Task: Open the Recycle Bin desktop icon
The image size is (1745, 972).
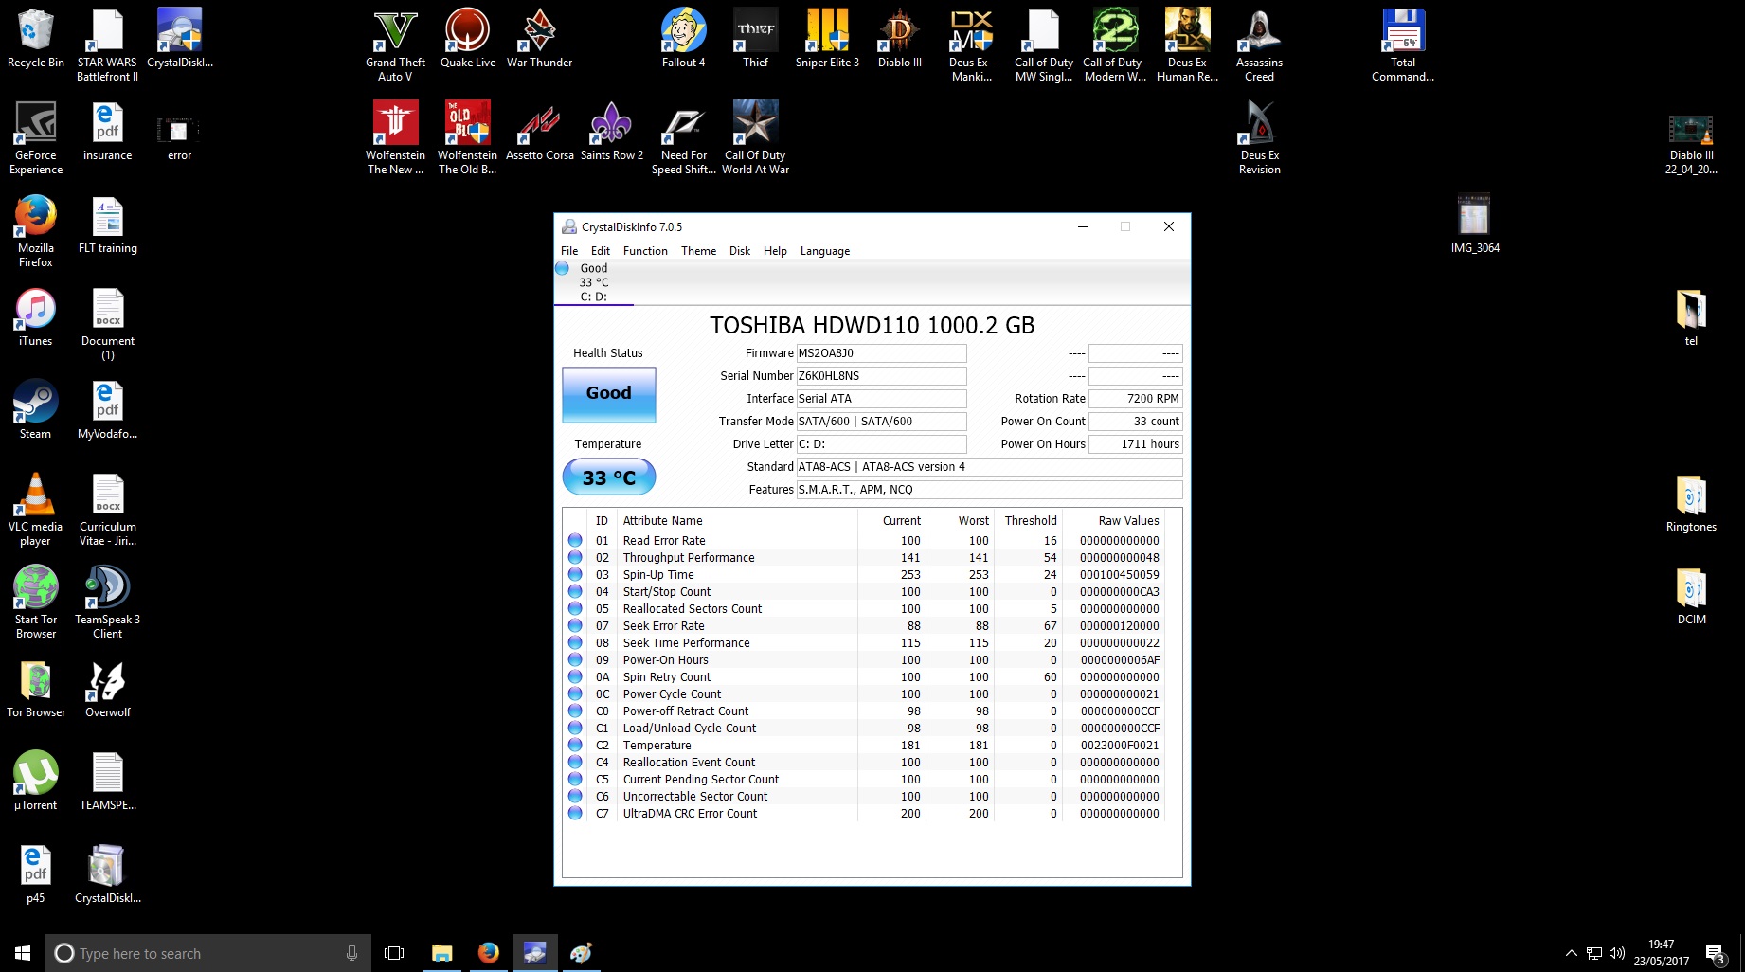Action: pos(36,39)
